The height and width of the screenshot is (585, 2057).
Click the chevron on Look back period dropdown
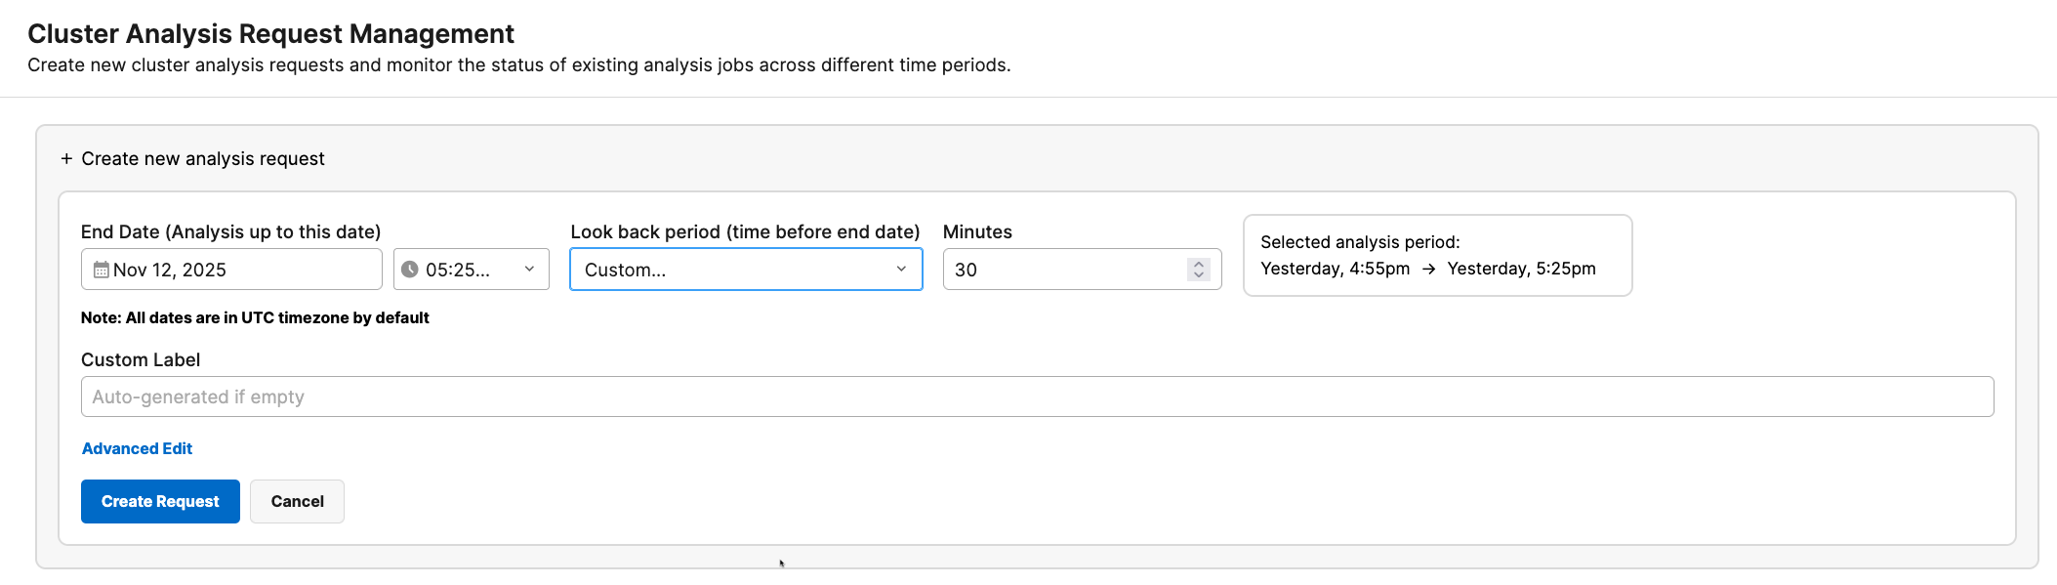click(901, 270)
